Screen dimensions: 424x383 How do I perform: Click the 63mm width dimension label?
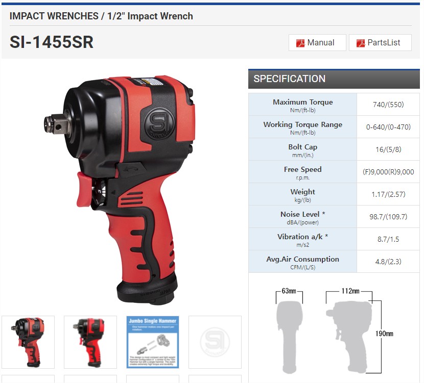click(x=289, y=291)
